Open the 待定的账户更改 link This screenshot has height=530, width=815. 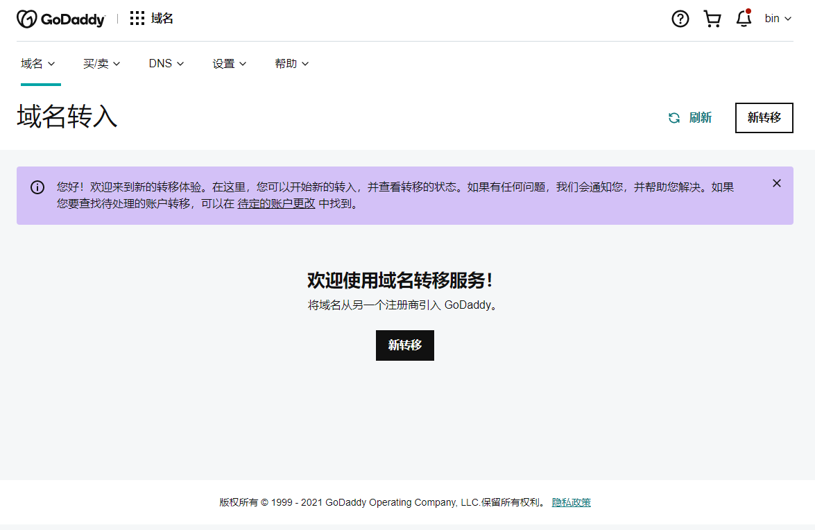pos(276,204)
